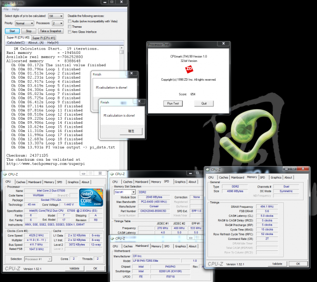Click the Super PI log scroll up arrow
The width and height of the screenshot is (317, 282).
click(x=121, y=48)
